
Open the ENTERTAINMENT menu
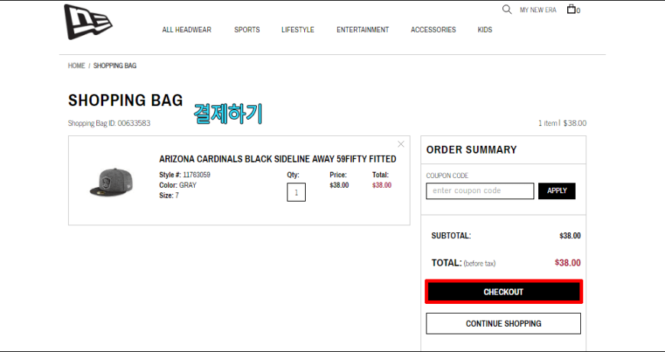[x=362, y=30]
